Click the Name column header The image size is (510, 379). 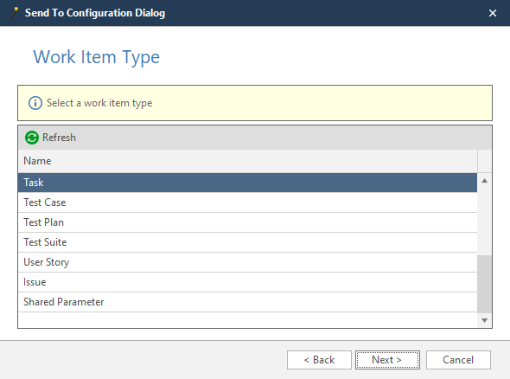coord(247,161)
